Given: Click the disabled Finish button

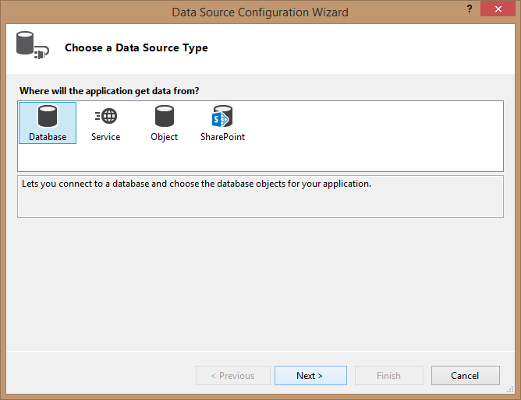Looking at the screenshot, I should click(388, 375).
